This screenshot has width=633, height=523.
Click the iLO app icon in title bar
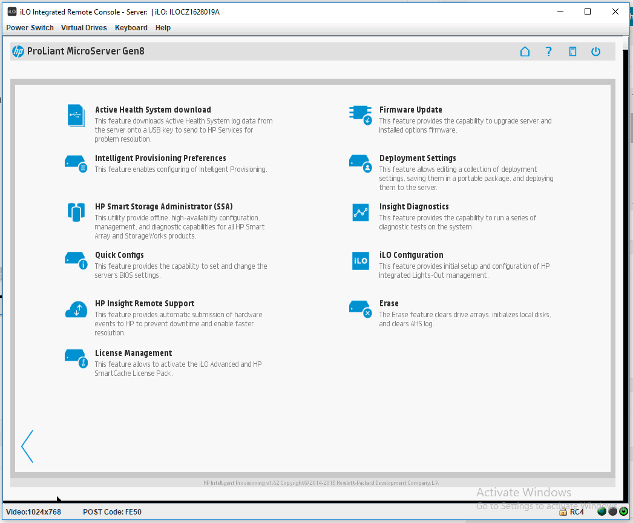pos(12,12)
